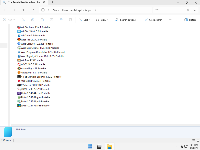The height and width of the screenshot is (150, 200).
Task: Select the XYplorer 27.00.0100 icon
Action: [x=19, y=85]
